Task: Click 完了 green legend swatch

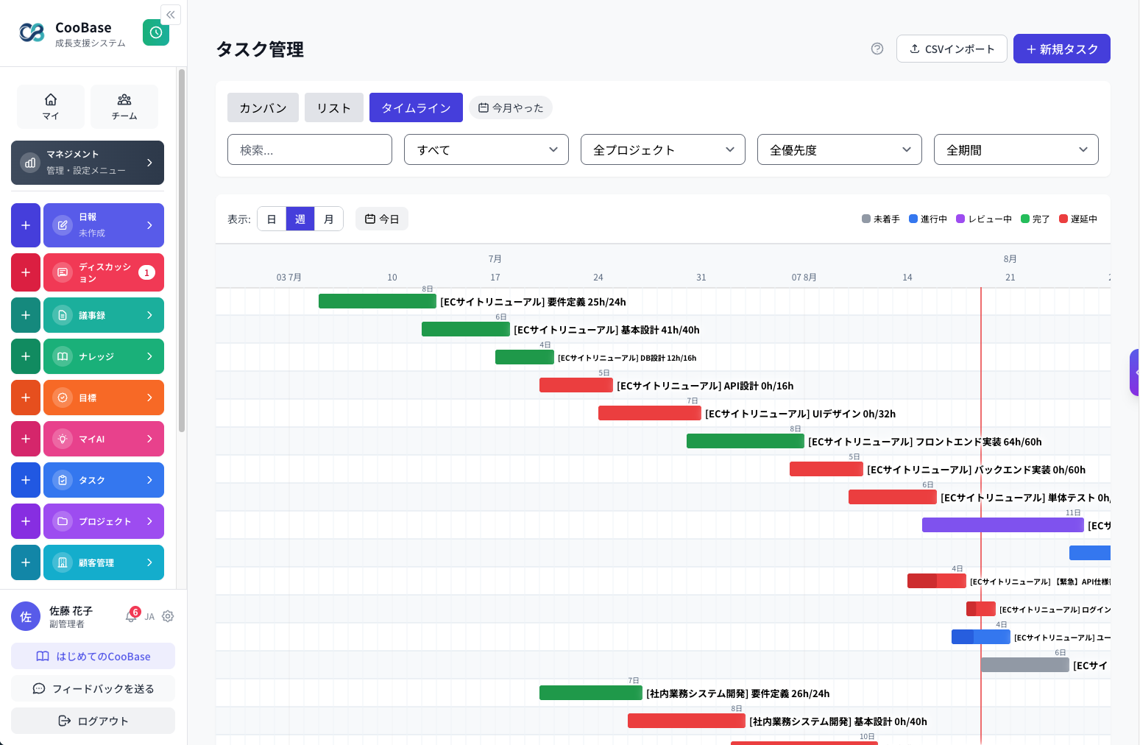Action: [x=1025, y=219]
